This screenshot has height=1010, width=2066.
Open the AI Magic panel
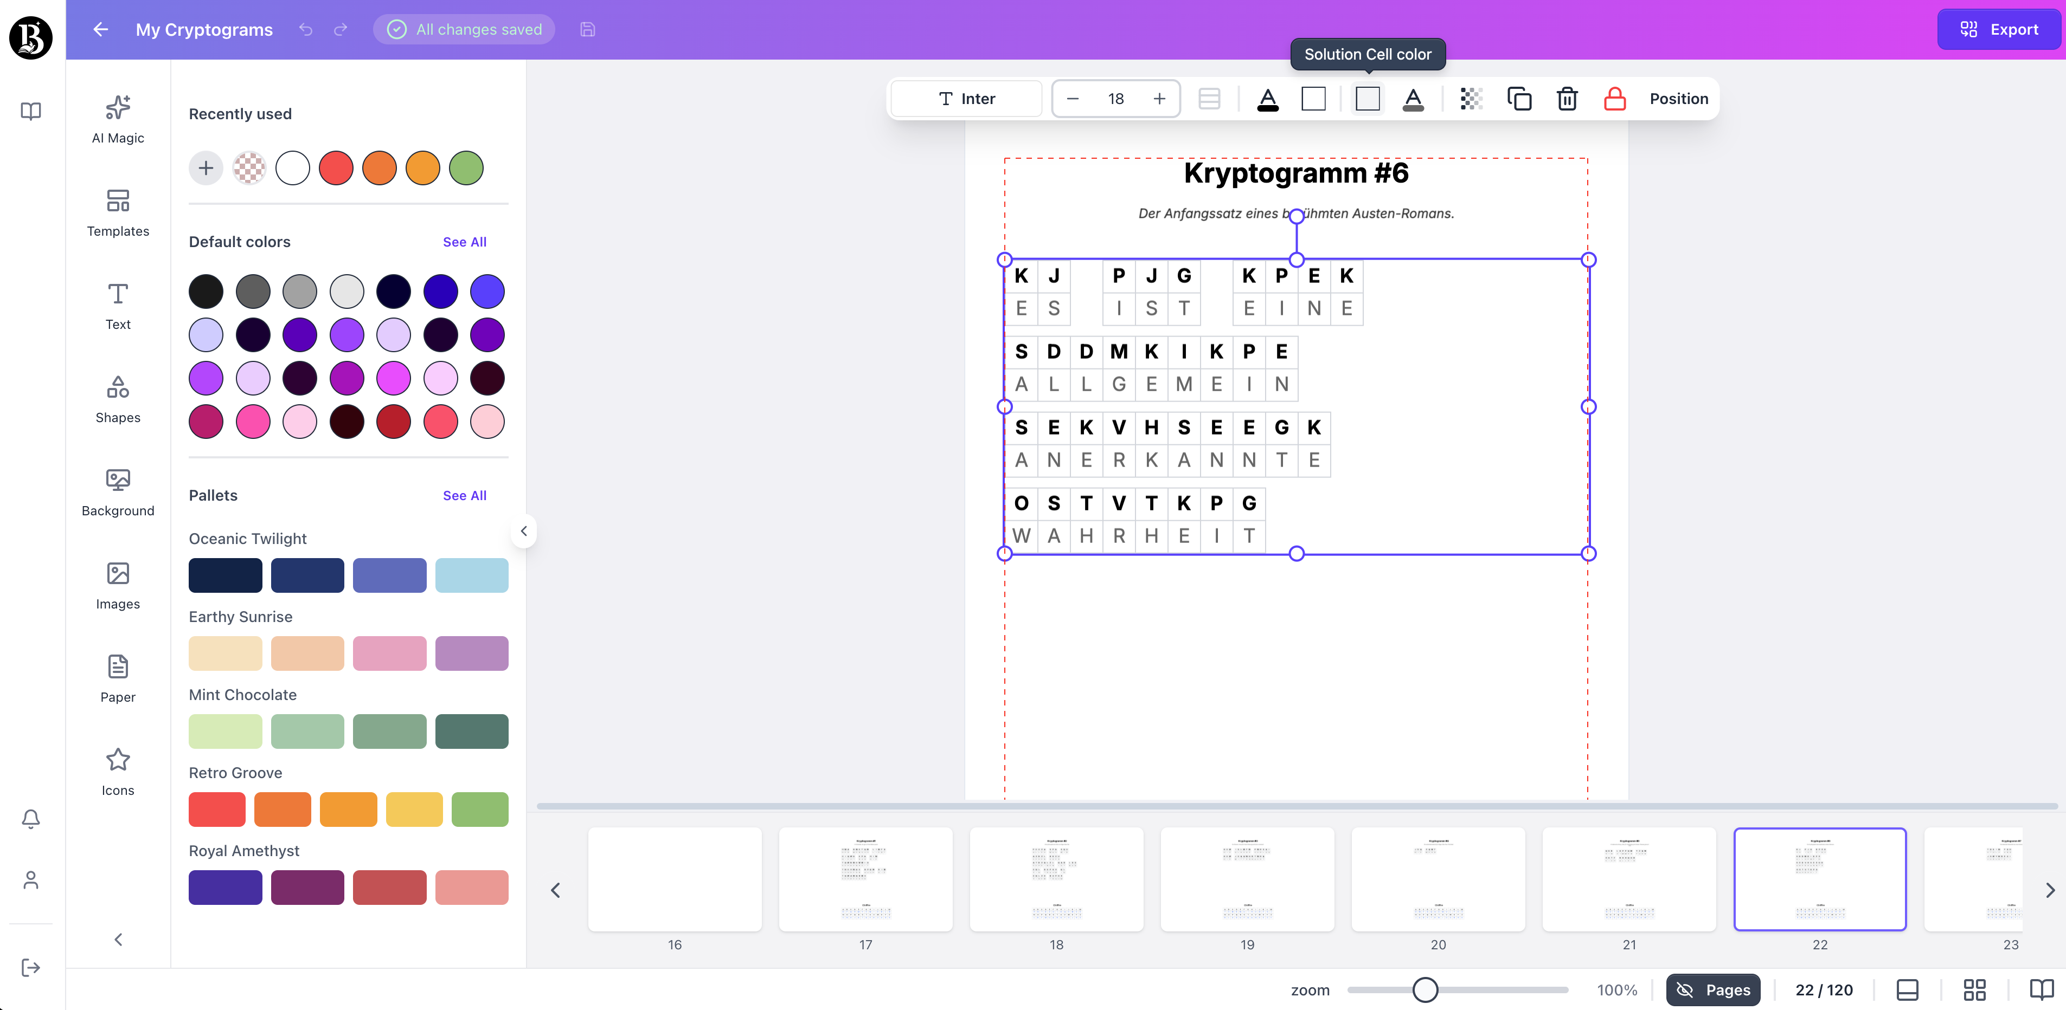(x=117, y=119)
